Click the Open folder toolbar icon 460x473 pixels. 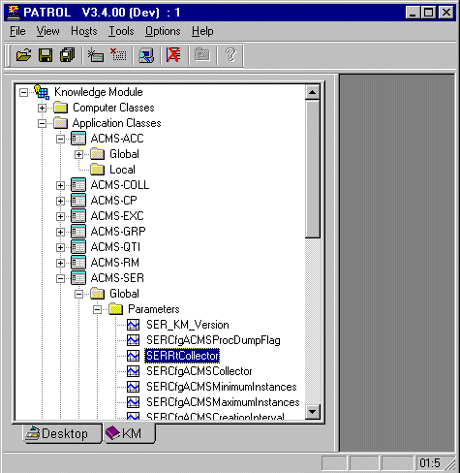point(24,55)
